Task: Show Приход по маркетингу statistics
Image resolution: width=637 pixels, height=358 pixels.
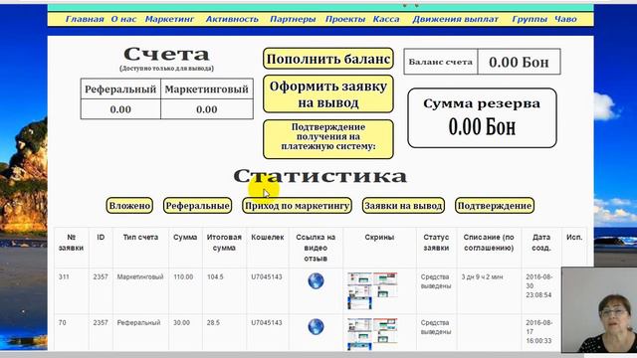Action: click(297, 206)
